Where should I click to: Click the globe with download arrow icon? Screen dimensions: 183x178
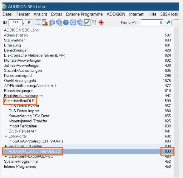click(x=80, y=22)
